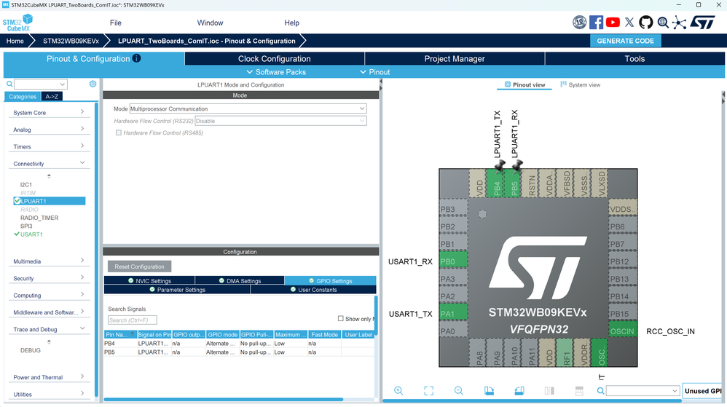Image resolution: width=727 pixels, height=407 pixels.
Task: Open the User Constants tab
Action: (313, 289)
